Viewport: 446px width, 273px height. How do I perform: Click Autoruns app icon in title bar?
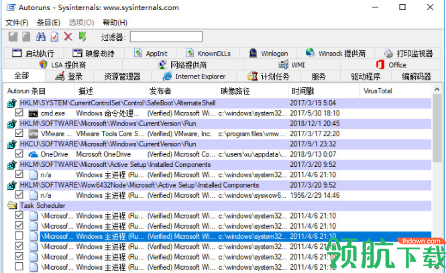[x=11, y=7]
